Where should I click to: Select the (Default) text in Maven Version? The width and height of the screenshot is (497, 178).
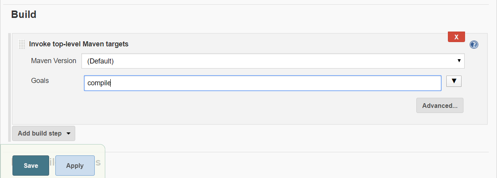[100, 61]
